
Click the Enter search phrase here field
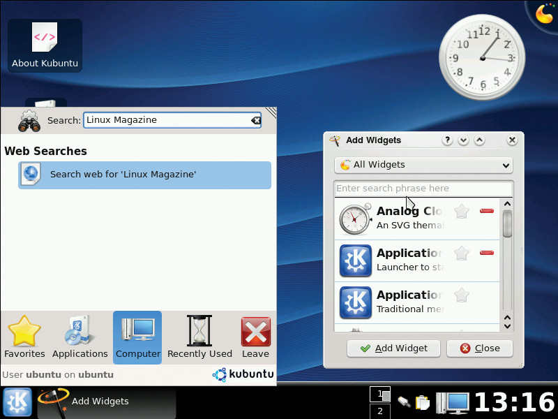[423, 189]
